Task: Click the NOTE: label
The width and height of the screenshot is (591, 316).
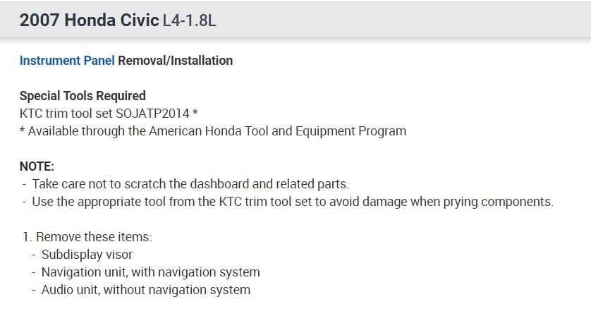Action: pos(37,166)
